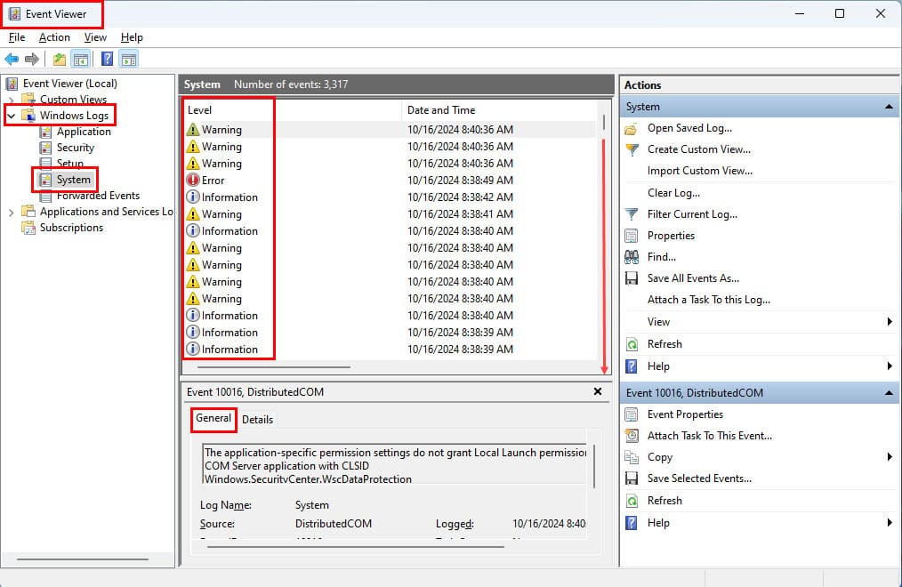
Task: Click the blue Help question-mark toolbar icon
Action: (107, 59)
